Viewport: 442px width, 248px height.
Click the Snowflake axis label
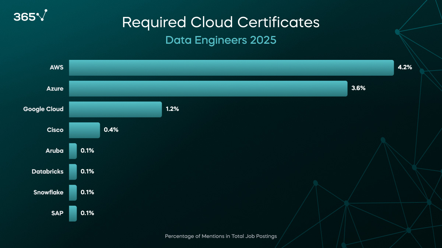click(48, 193)
